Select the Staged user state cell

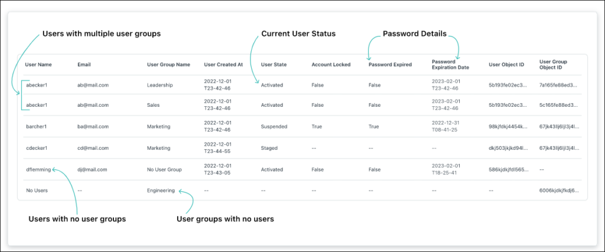point(269,148)
